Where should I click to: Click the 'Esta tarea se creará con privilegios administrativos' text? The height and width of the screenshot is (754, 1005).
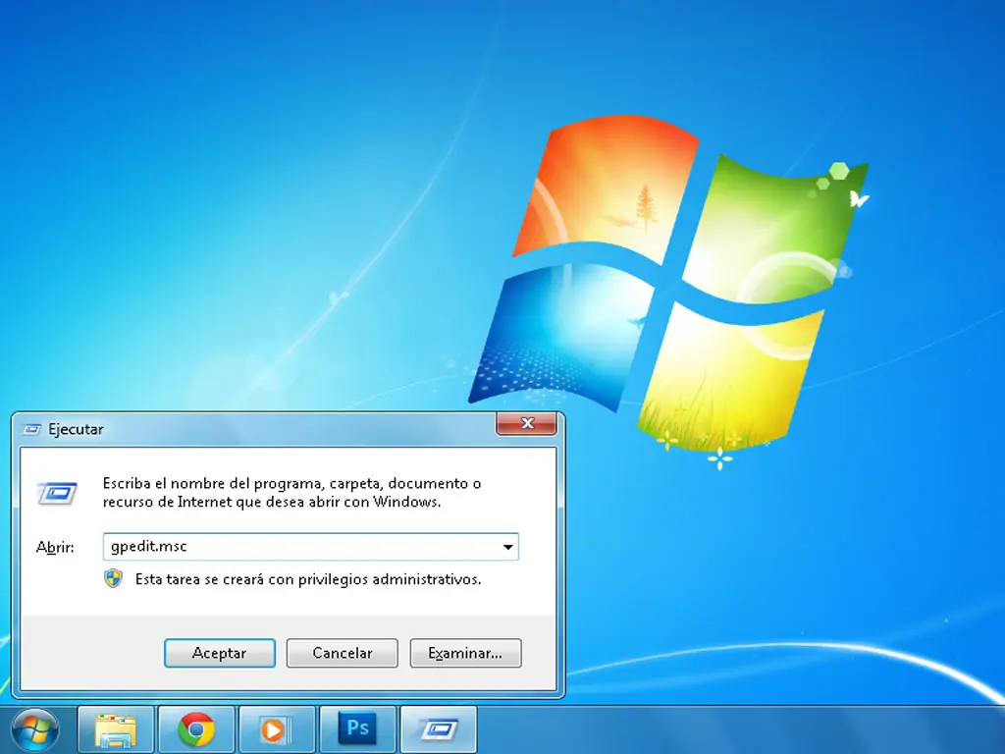pyautogui.click(x=307, y=579)
